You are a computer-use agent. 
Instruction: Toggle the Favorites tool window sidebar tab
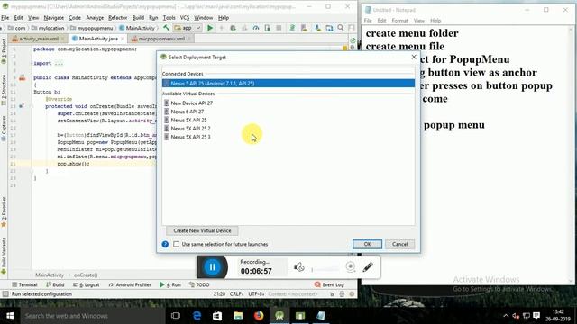(4, 212)
